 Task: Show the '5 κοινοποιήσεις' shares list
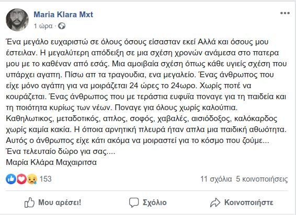pos(262,179)
